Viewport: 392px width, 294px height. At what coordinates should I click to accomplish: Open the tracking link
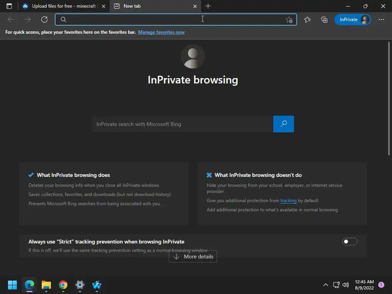(x=288, y=201)
